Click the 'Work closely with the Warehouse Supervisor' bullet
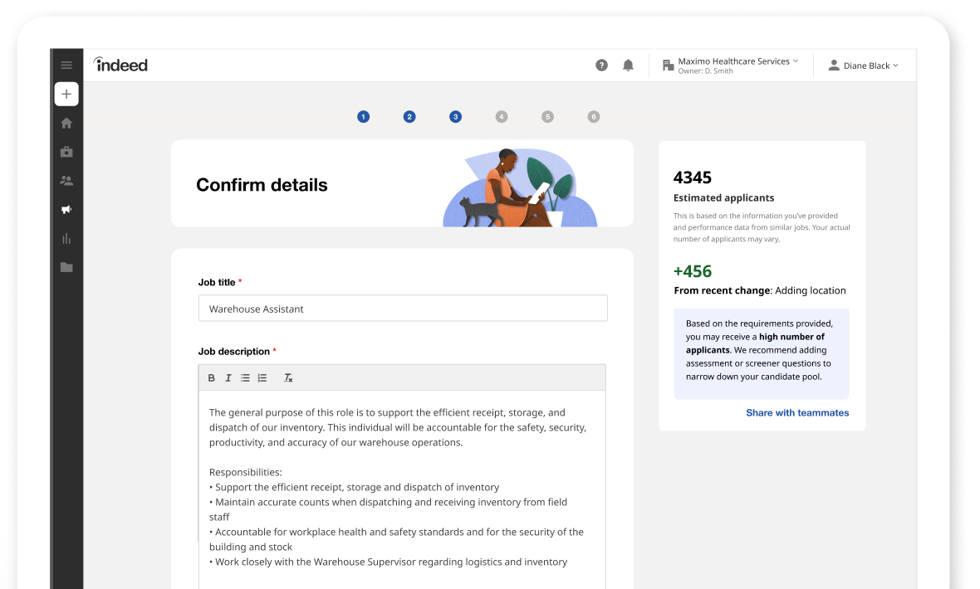Screen dimensions: 980x589 click(x=388, y=562)
